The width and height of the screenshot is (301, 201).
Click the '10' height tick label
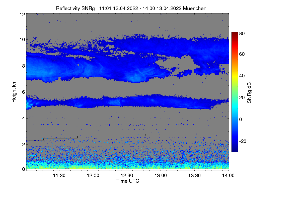(x=22, y=39)
